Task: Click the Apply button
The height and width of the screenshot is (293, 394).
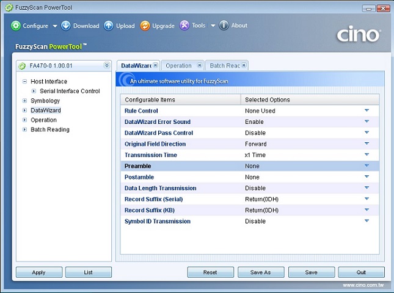Action: click(x=39, y=272)
